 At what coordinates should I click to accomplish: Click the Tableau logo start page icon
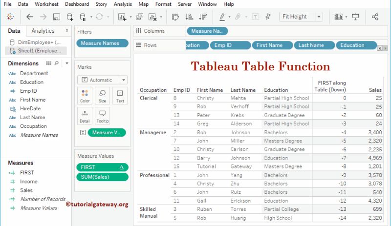point(10,17)
